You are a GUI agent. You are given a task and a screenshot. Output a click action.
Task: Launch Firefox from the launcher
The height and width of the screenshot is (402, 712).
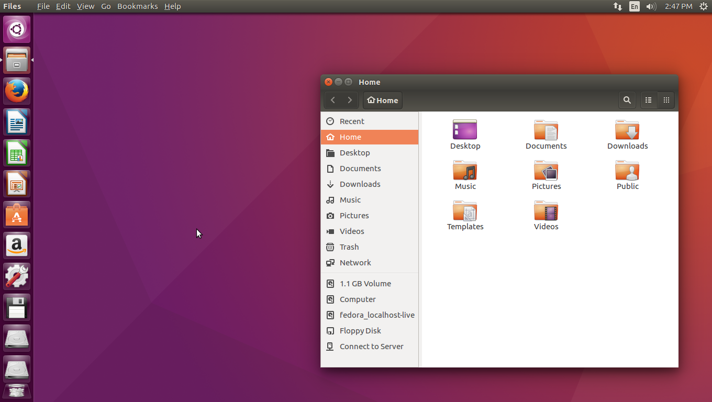(17, 91)
